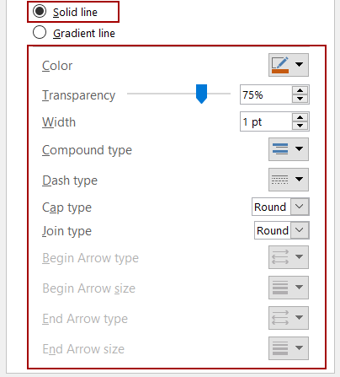Decrease Width with the down spinner arrow
The image size is (340, 377).
(300, 126)
